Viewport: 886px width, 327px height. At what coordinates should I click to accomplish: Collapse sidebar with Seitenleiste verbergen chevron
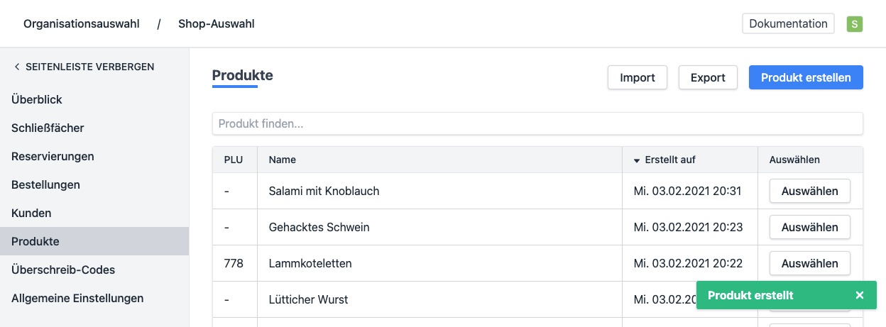pos(17,67)
